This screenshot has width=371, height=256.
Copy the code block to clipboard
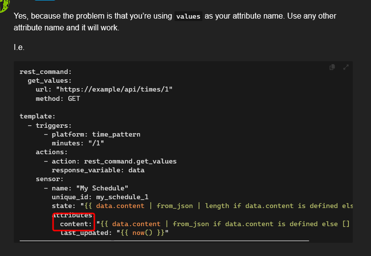coord(332,67)
